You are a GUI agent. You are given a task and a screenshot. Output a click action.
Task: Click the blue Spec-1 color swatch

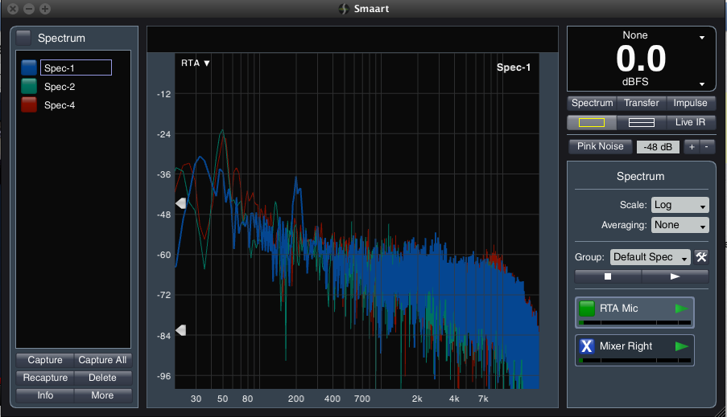[29, 67]
